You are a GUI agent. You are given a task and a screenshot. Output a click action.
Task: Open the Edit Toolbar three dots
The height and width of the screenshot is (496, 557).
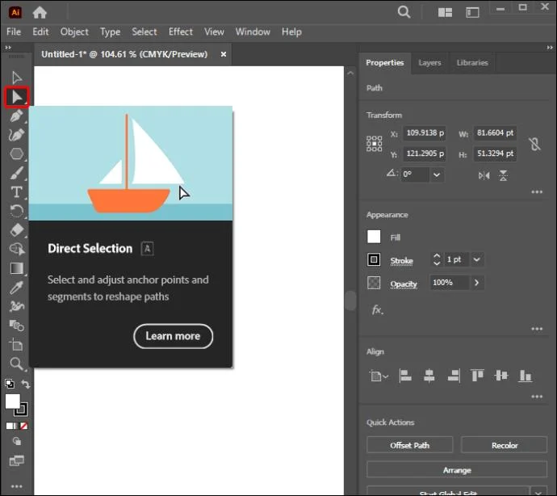click(17, 486)
